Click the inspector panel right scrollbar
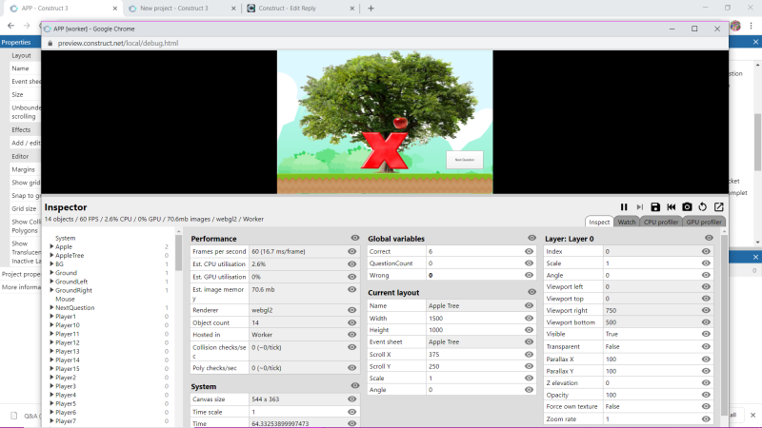Image resolution: width=762 pixels, height=428 pixels. (724, 325)
